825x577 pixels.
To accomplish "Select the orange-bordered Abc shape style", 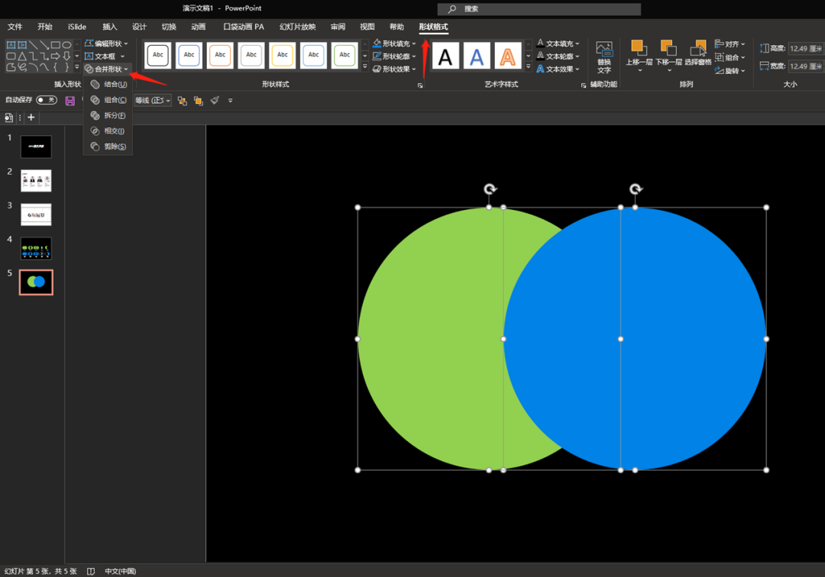I will point(220,55).
